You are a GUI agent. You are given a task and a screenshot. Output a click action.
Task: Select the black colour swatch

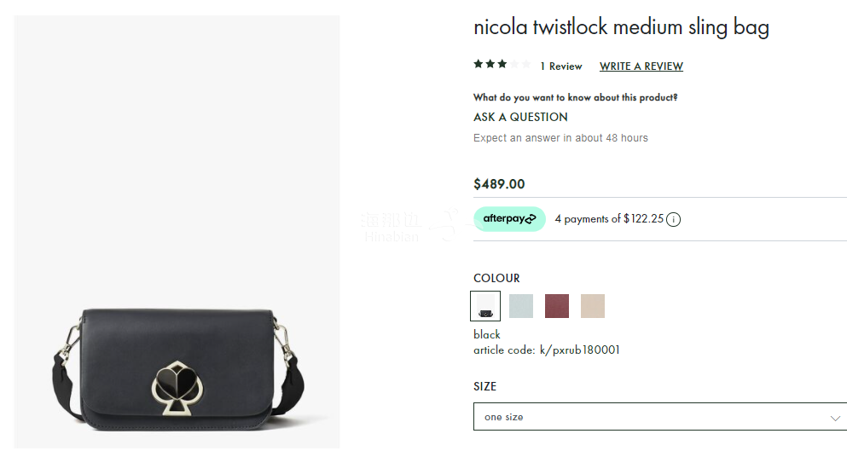tap(485, 306)
